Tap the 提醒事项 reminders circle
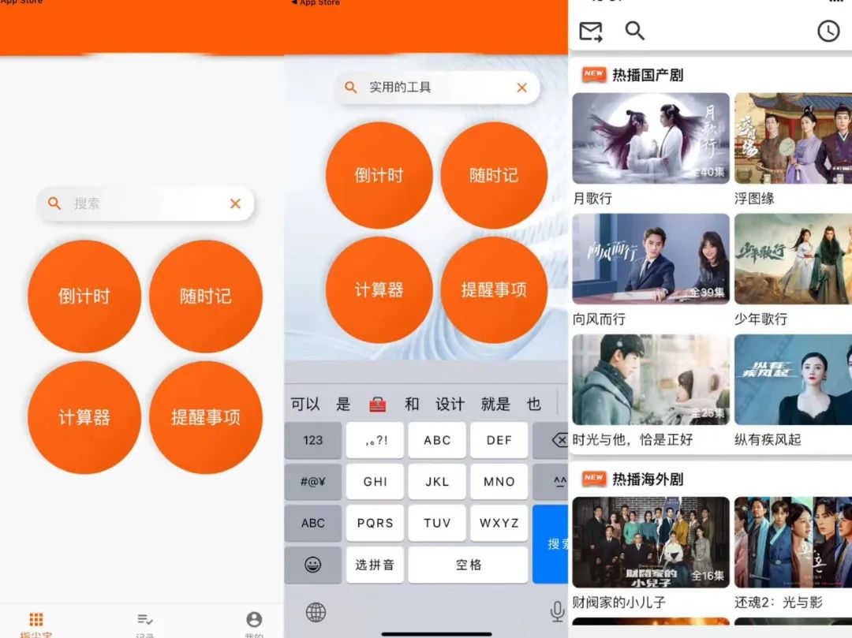The width and height of the screenshot is (852, 638). click(x=206, y=416)
